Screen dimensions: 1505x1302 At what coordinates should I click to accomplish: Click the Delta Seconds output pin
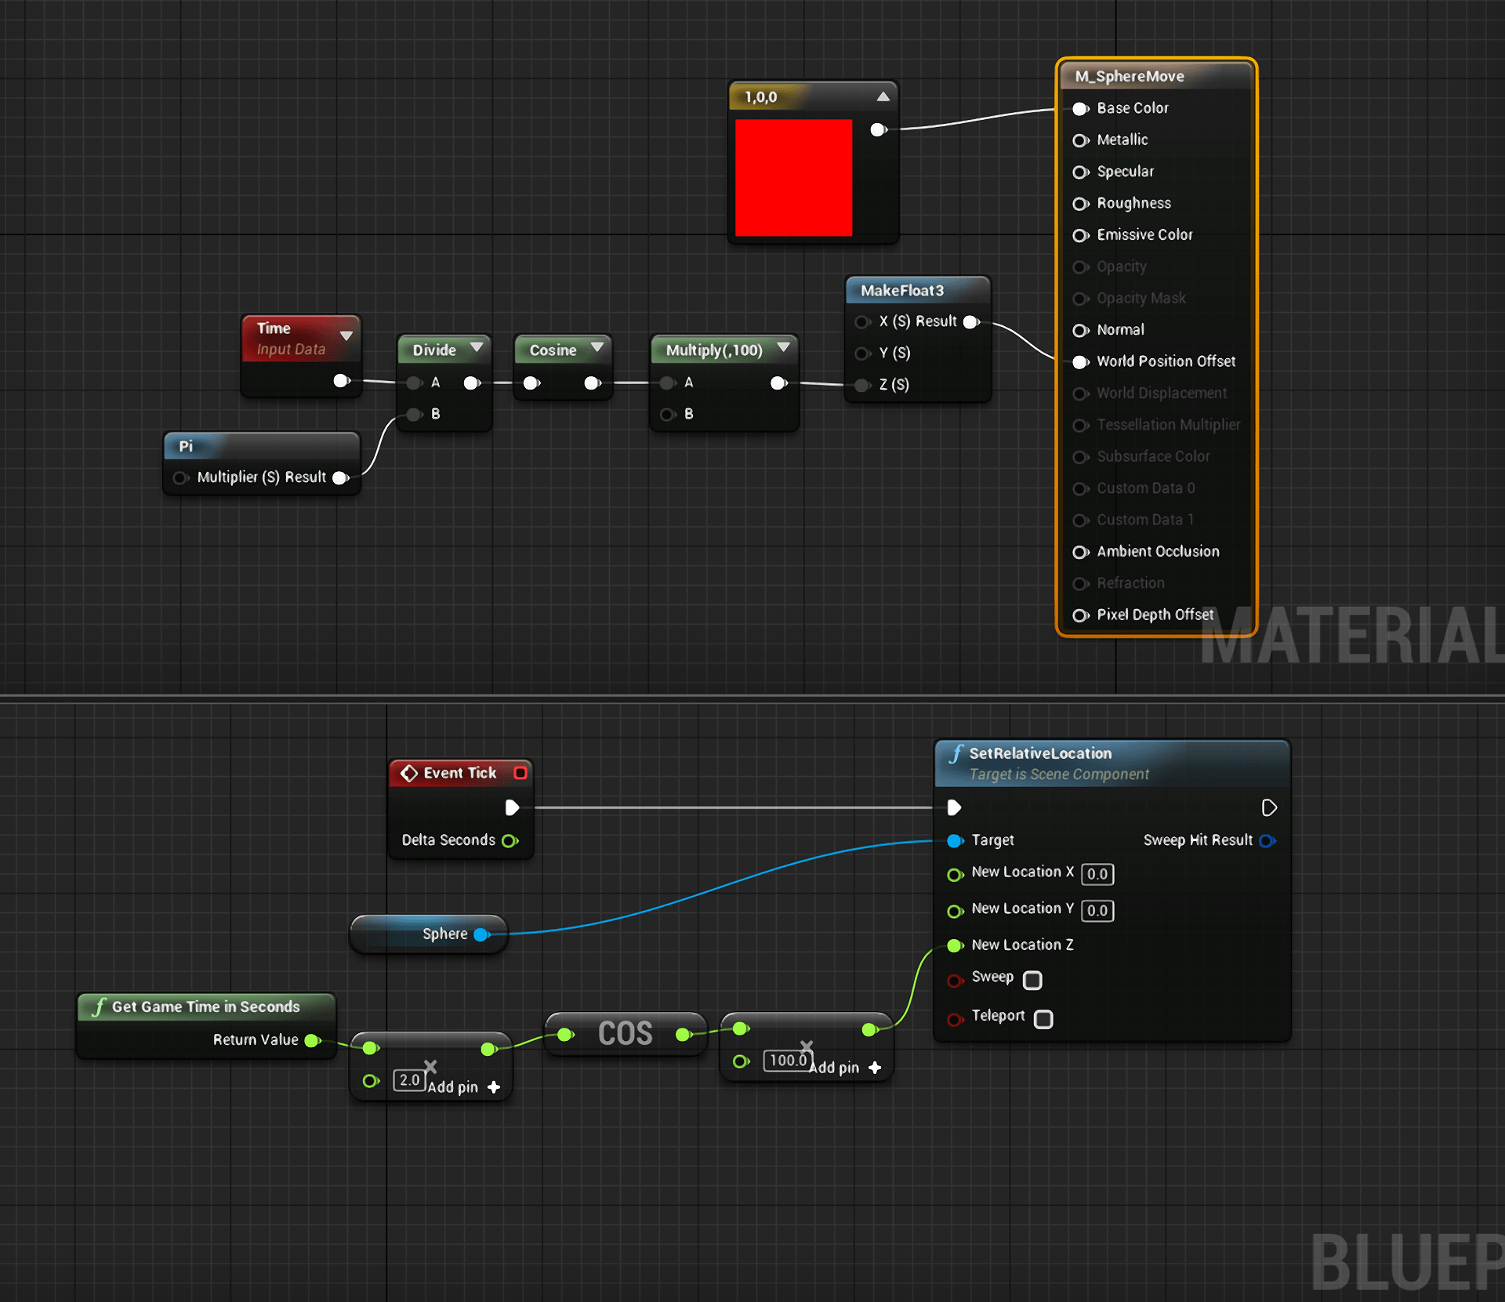510,841
